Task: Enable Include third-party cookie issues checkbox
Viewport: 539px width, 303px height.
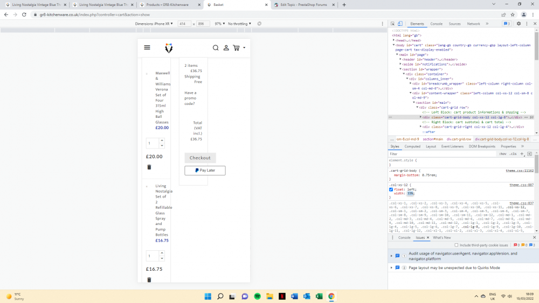Action: click(457, 245)
